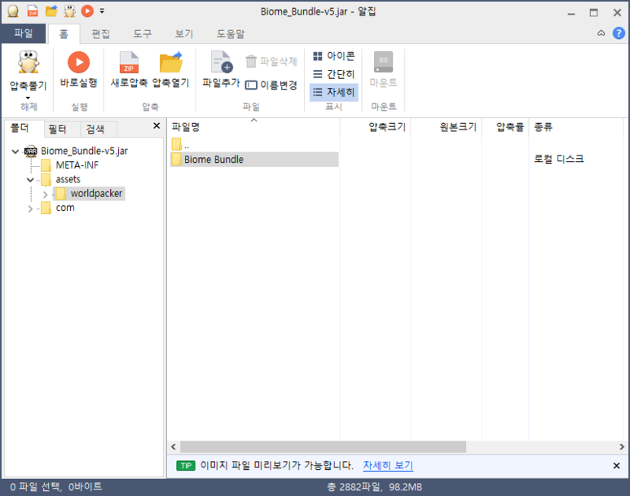Open the 도움말 ribbon tab

pyautogui.click(x=231, y=33)
